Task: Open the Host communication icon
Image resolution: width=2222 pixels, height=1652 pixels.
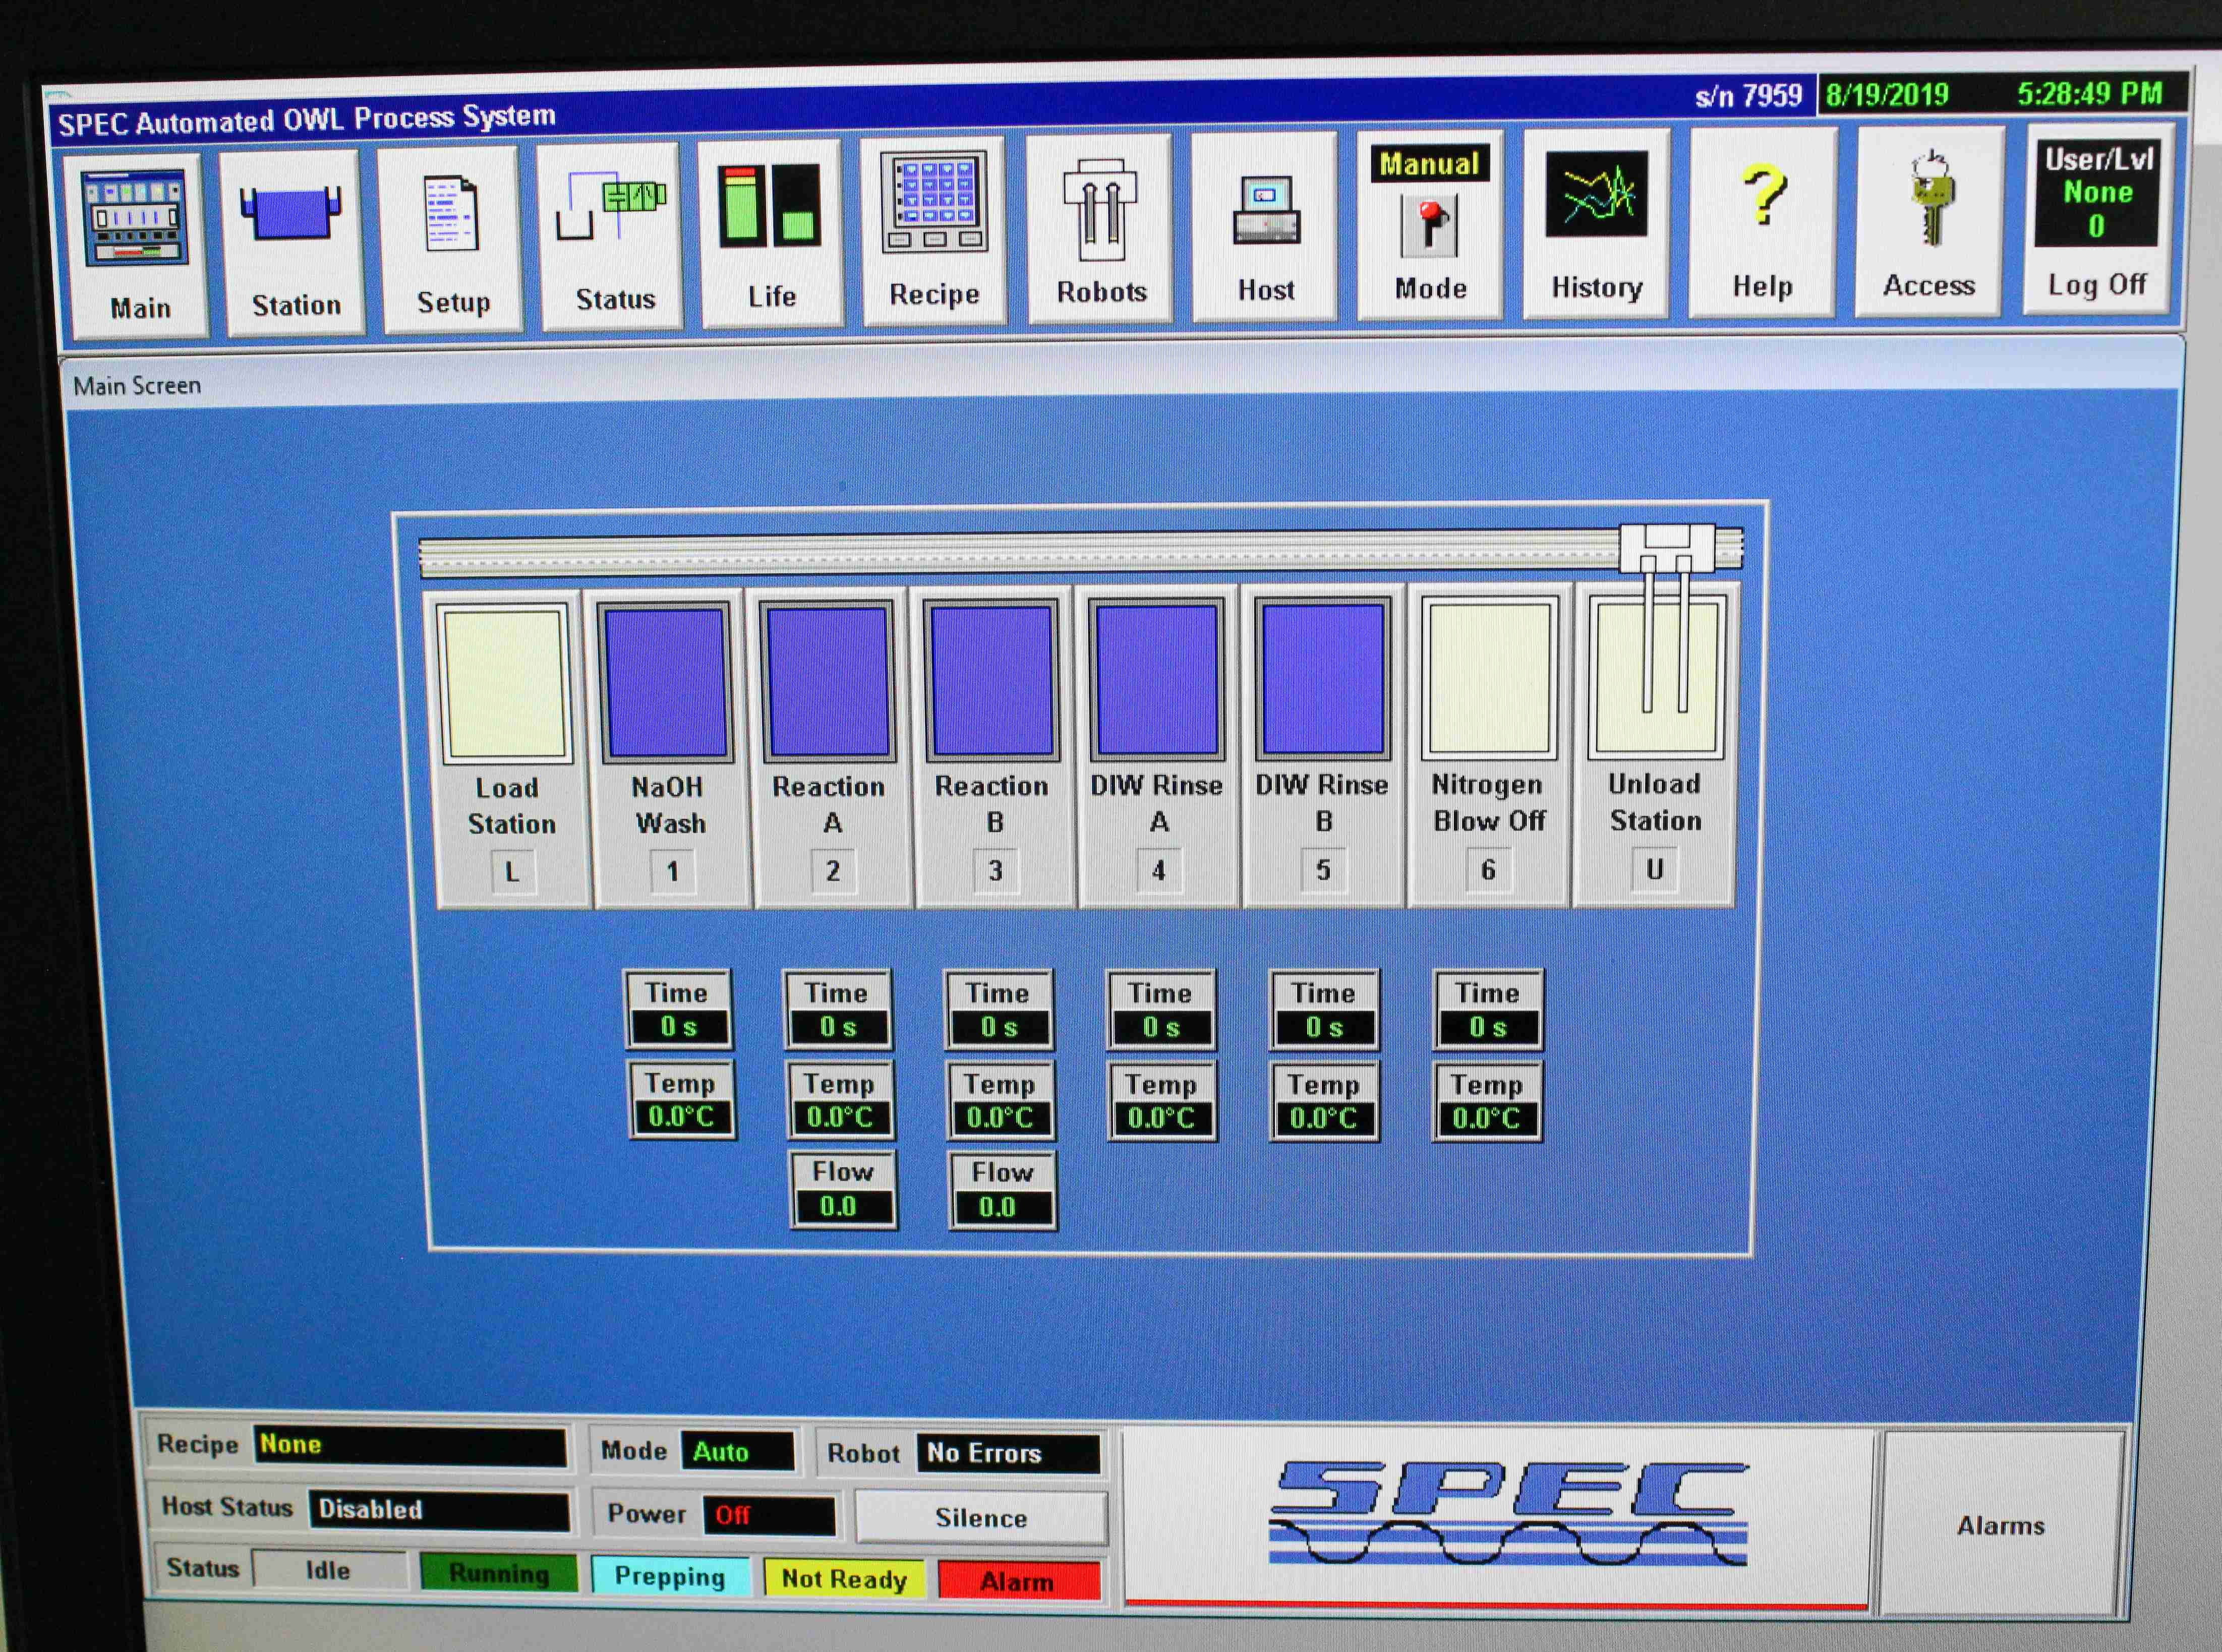Action: (1264, 225)
